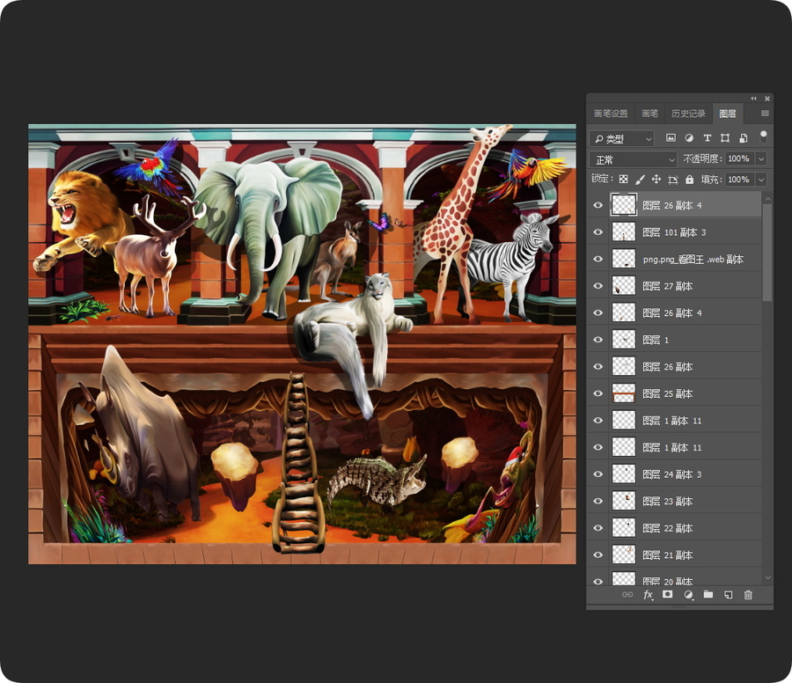This screenshot has width=792, height=683.
Task: Click the link layers chain icon
Action: click(x=627, y=595)
